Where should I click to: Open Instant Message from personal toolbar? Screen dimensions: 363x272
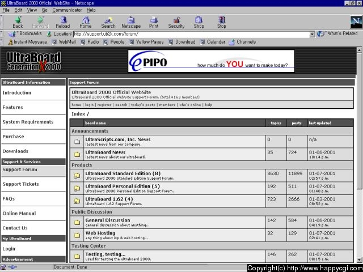[28, 42]
